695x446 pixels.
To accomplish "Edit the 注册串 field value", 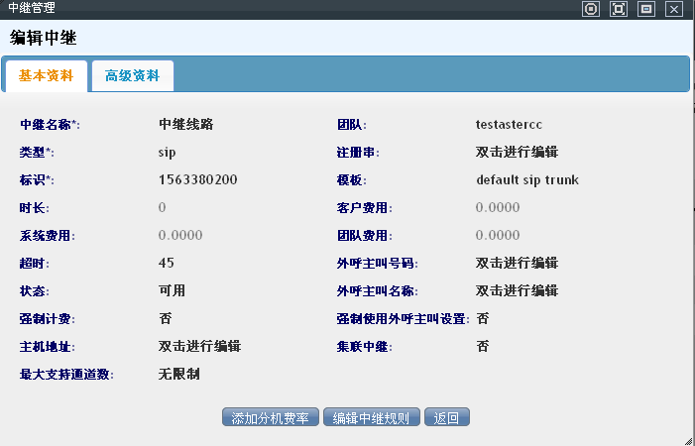I will click(x=517, y=153).
